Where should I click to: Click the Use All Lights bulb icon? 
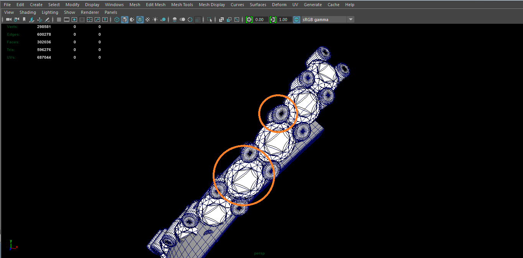155,20
